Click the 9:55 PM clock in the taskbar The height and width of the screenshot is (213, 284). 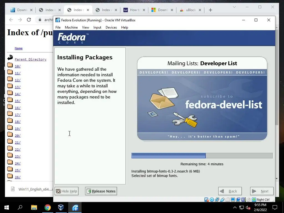260,205
